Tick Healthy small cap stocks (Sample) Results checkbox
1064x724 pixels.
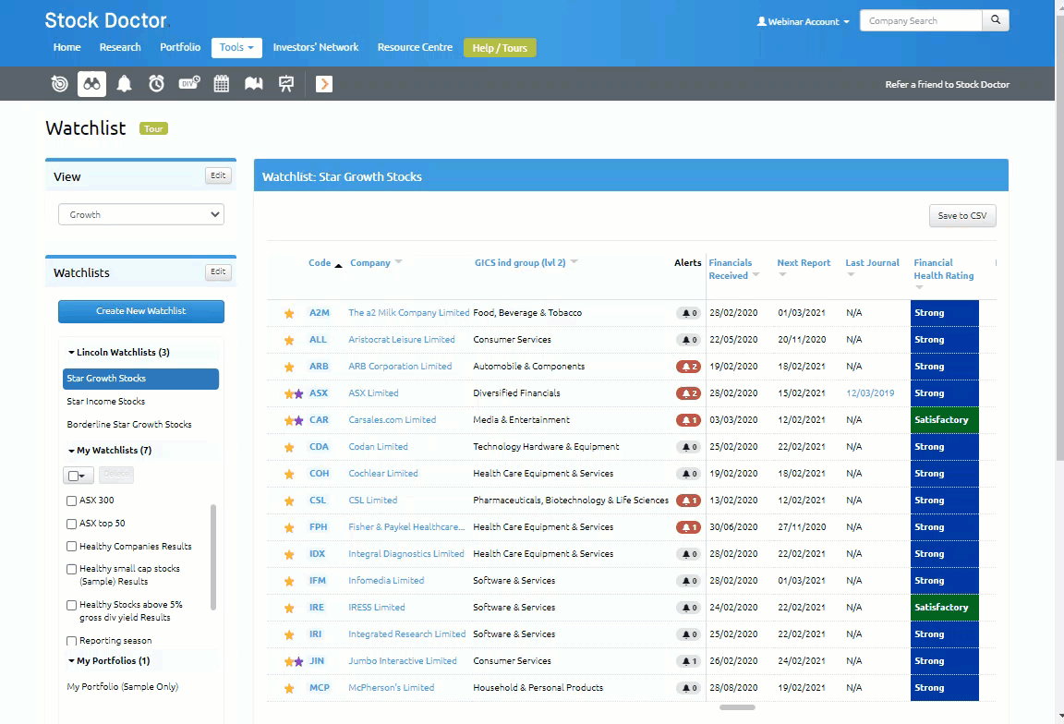(71, 569)
